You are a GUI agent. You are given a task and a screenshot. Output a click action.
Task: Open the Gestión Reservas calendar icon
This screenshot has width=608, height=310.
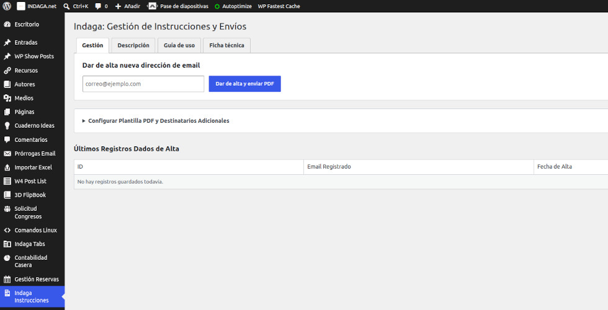point(7,279)
